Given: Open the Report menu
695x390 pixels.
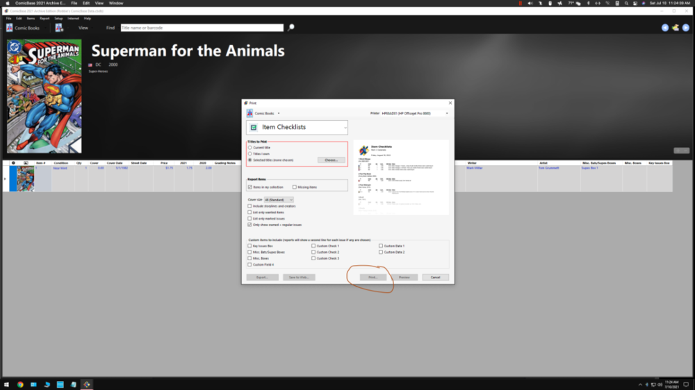Looking at the screenshot, I should point(44,18).
